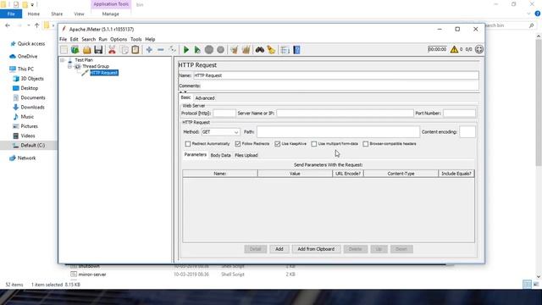This screenshot has height=305, width=542.
Task: Collapse the Thread Group tree node
Action: 69,66
